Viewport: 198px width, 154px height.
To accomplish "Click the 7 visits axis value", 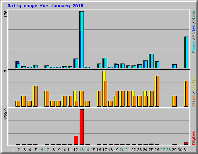I will [x=6, y=71].
